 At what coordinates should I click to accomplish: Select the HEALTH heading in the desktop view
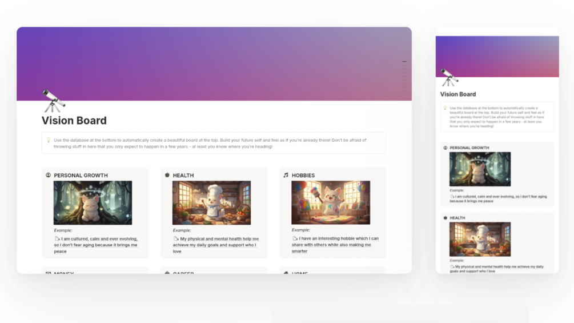pyautogui.click(x=183, y=176)
